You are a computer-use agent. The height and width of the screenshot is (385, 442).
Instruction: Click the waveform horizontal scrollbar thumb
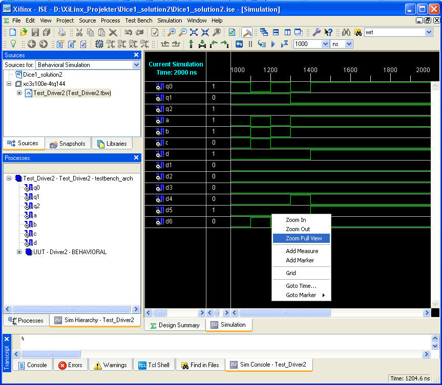285,313
